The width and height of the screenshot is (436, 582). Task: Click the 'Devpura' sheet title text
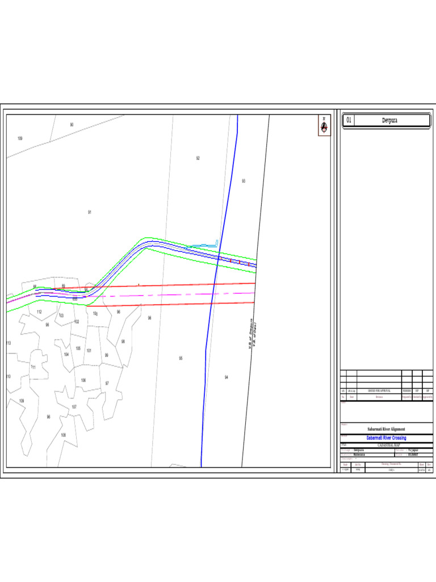[389, 120]
